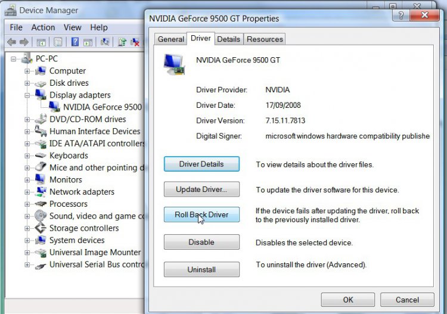Click the Display adapters category icon
This screenshot has width=447, height=314.
41,95
